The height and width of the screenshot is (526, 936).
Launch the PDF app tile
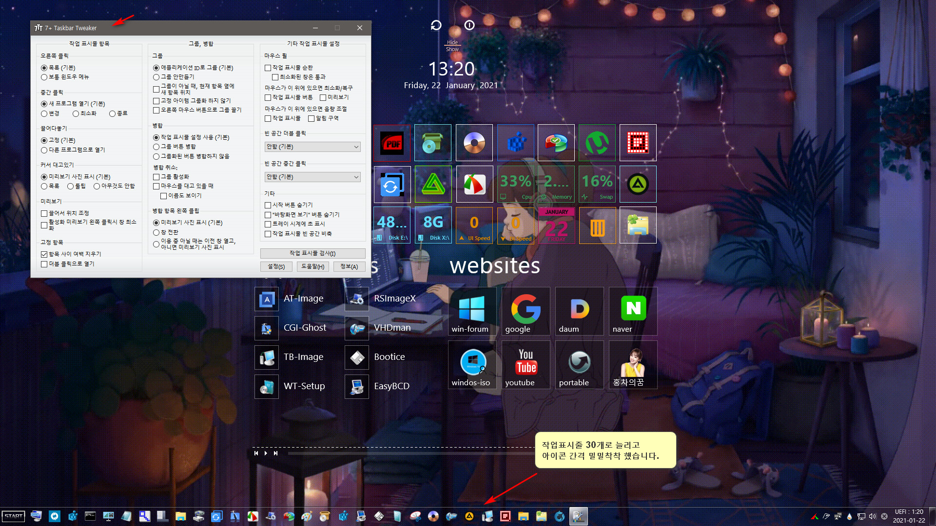tap(392, 143)
